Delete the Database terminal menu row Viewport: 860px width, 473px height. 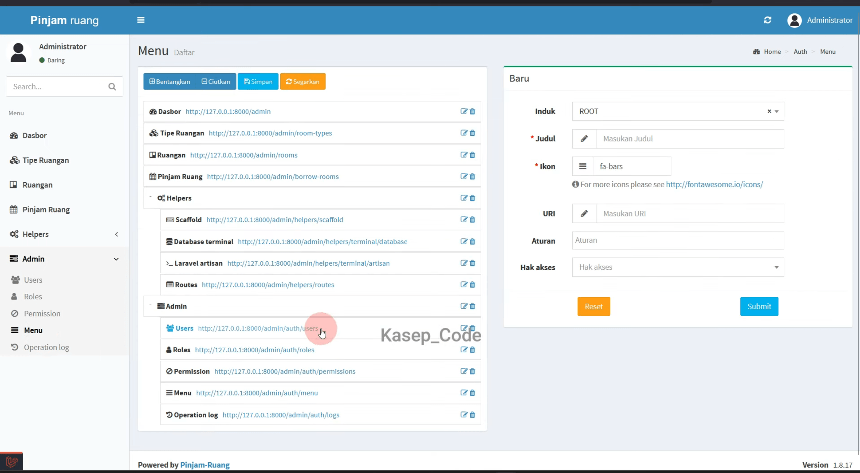473,241
